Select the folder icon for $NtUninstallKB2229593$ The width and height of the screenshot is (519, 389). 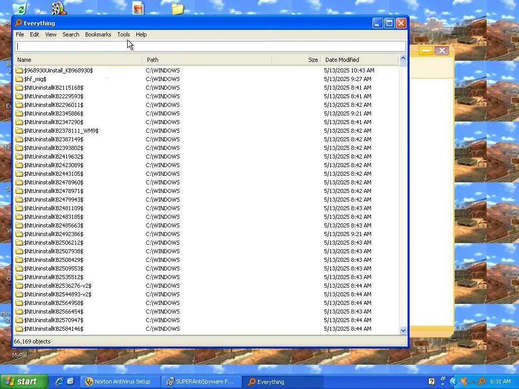click(x=19, y=96)
